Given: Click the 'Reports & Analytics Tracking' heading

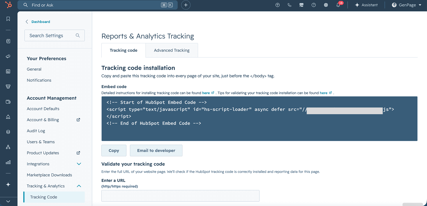Looking at the screenshot, I should click(x=148, y=36).
